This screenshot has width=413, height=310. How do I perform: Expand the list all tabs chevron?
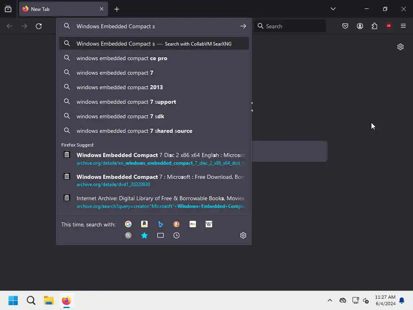[333, 9]
